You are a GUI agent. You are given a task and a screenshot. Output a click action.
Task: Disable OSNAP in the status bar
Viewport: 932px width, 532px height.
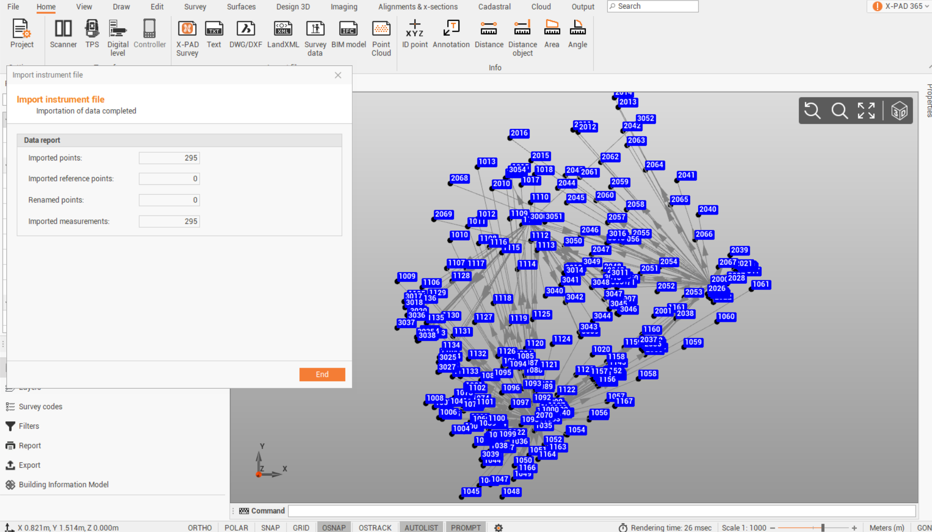pyautogui.click(x=334, y=528)
